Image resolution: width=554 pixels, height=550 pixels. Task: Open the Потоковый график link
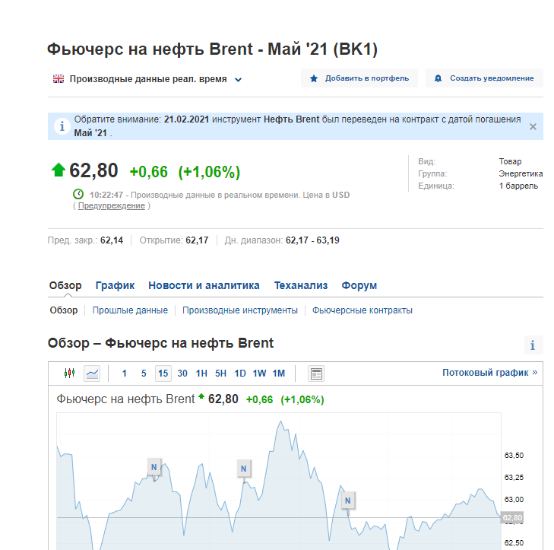pos(489,373)
